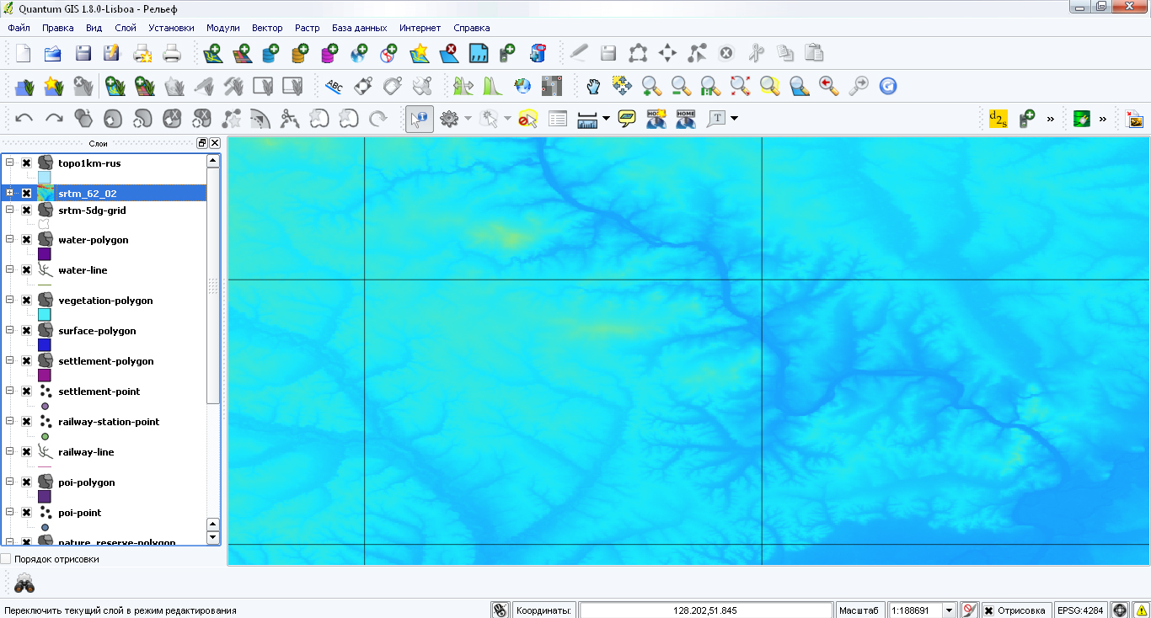Click the EPSG:4284 projection button
The image size is (1151, 618).
1080,610
